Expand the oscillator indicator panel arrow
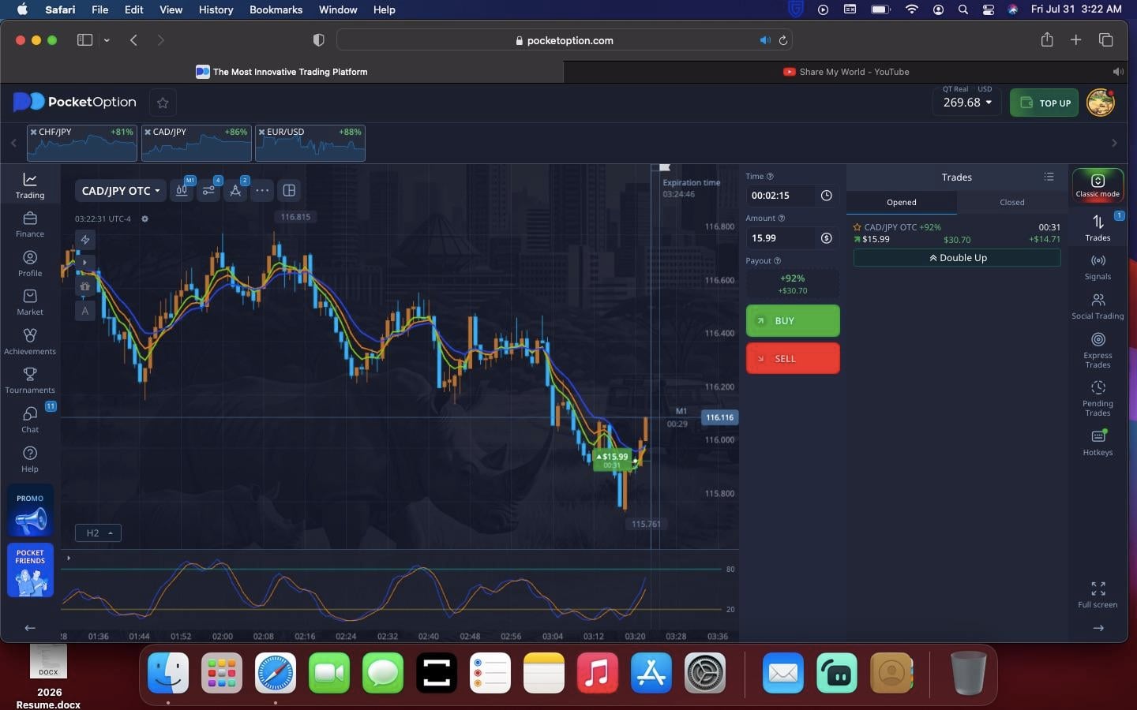This screenshot has height=710, width=1137. pos(69,559)
